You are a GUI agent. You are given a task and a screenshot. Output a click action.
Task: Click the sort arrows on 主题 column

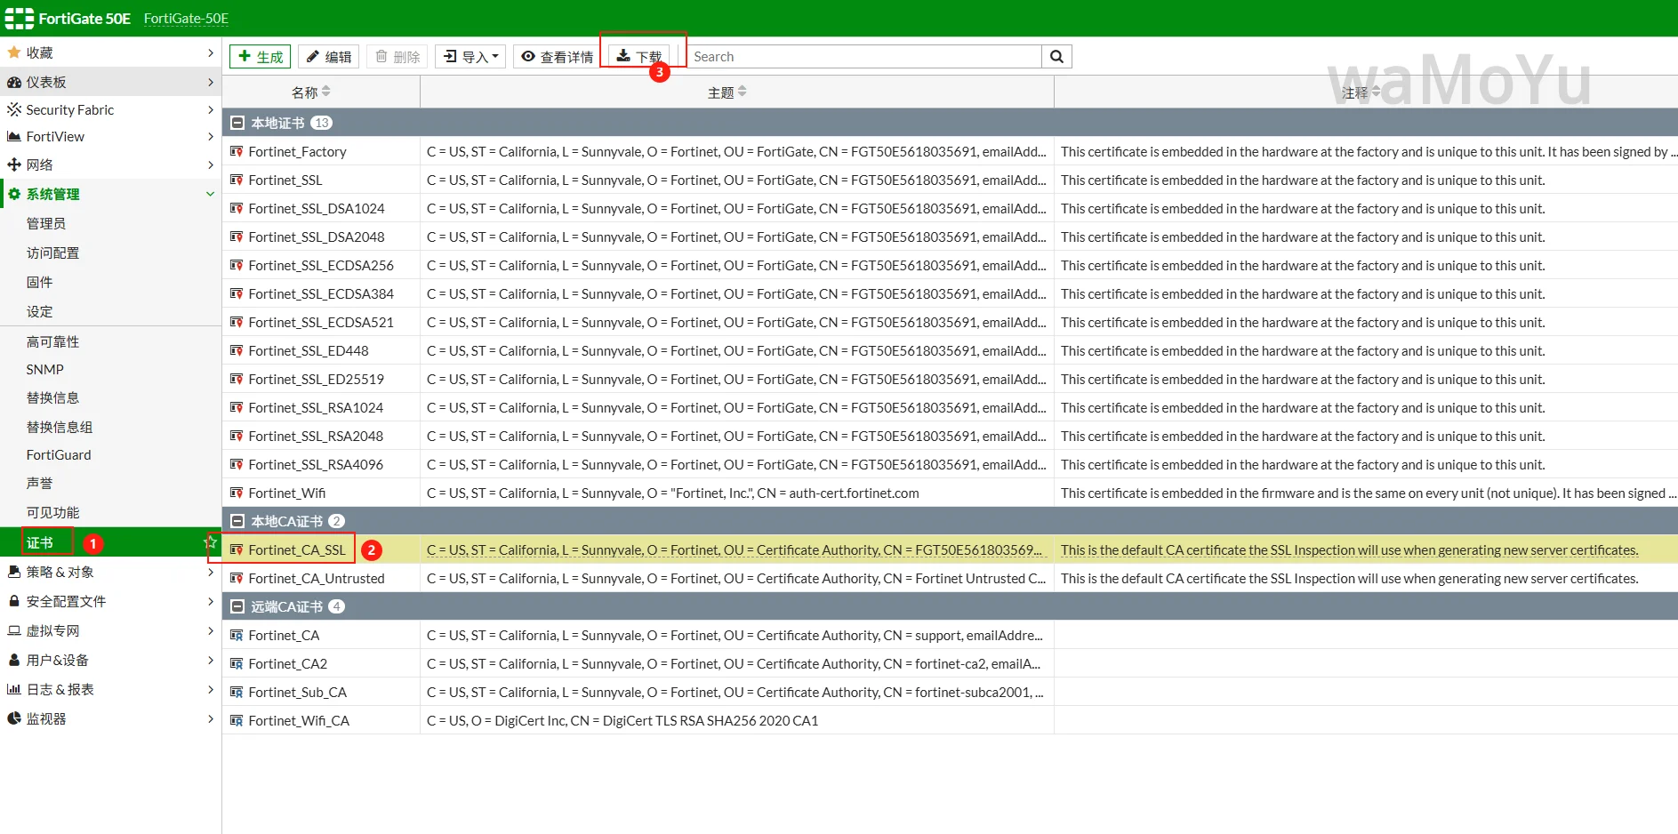[x=743, y=92]
